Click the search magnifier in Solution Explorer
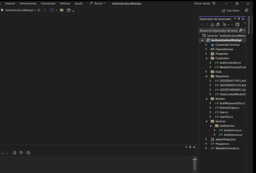Screen dimensions: 256x173 tap(241, 30)
